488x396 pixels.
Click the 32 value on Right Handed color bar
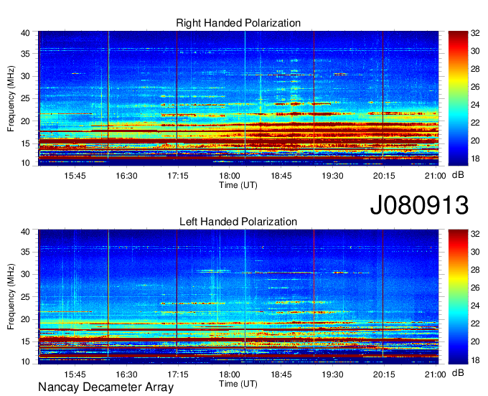pos(475,33)
